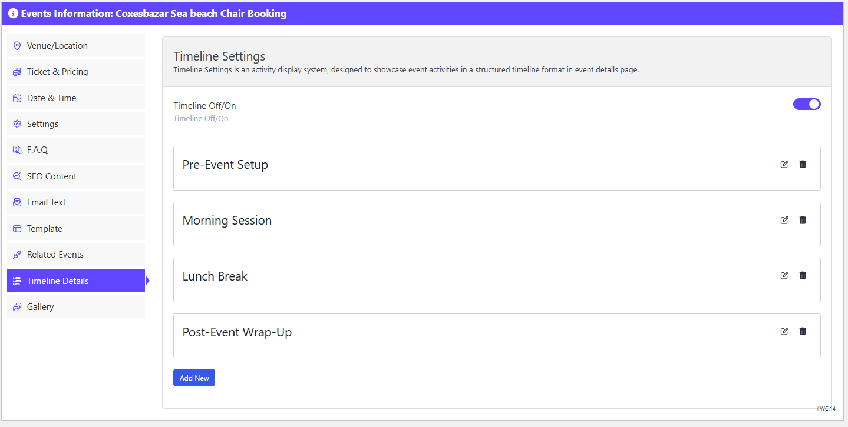
Task: Delete the Pre-Event Setup timeline item
Action: point(803,164)
